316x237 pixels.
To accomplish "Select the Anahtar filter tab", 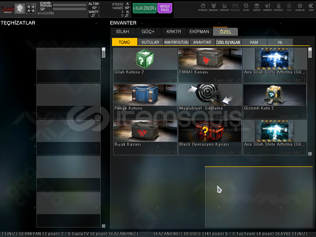I will [202, 42].
